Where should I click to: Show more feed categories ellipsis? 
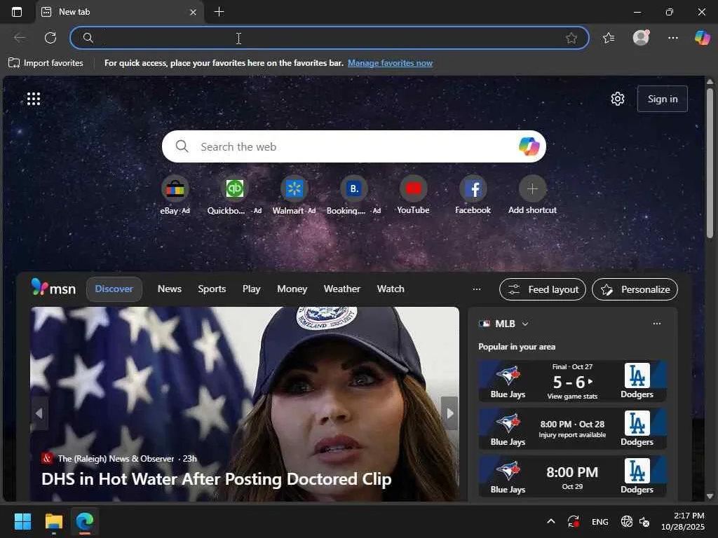477,289
